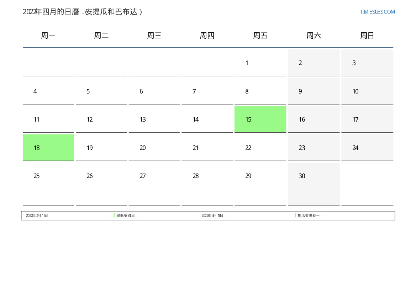This screenshot has width=416, height=294.
Task: Select the 周二 column header
Action: point(101,36)
